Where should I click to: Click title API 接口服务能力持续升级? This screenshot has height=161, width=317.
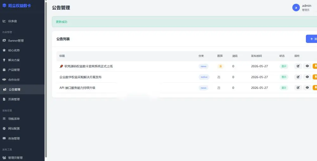(77, 88)
